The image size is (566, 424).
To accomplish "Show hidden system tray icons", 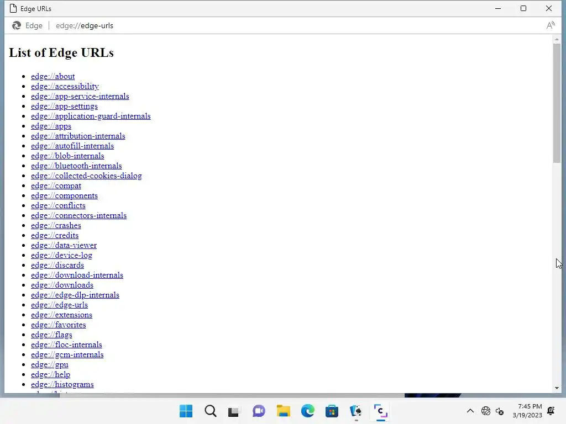I will [x=470, y=411].
